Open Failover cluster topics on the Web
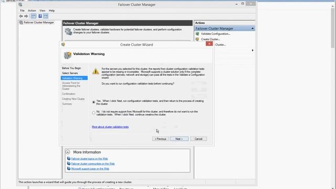Viewport: 336px width, 189px height. (x=89, y=159)
